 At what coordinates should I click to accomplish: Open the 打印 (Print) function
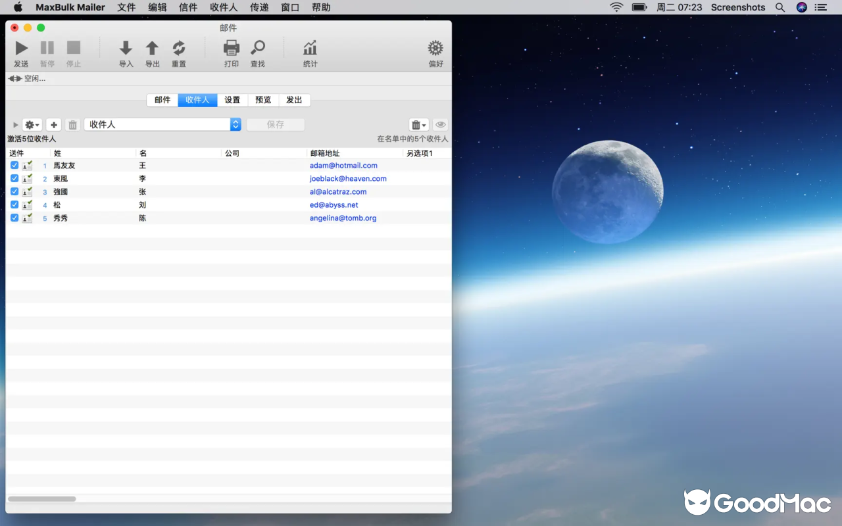point(231,48)
